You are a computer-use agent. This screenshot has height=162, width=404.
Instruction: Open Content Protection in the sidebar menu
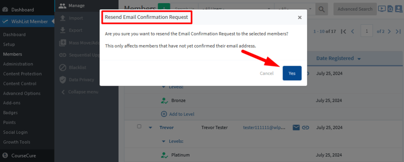(x=22, y=74)
